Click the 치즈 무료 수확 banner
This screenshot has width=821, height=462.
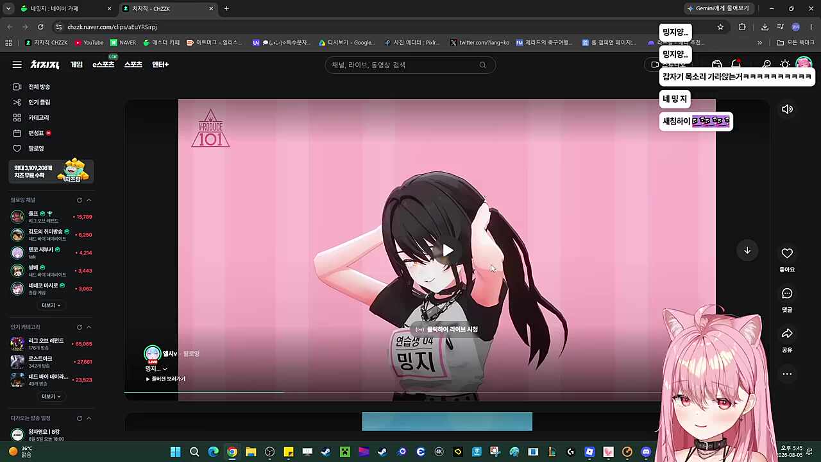click(51, 171)
